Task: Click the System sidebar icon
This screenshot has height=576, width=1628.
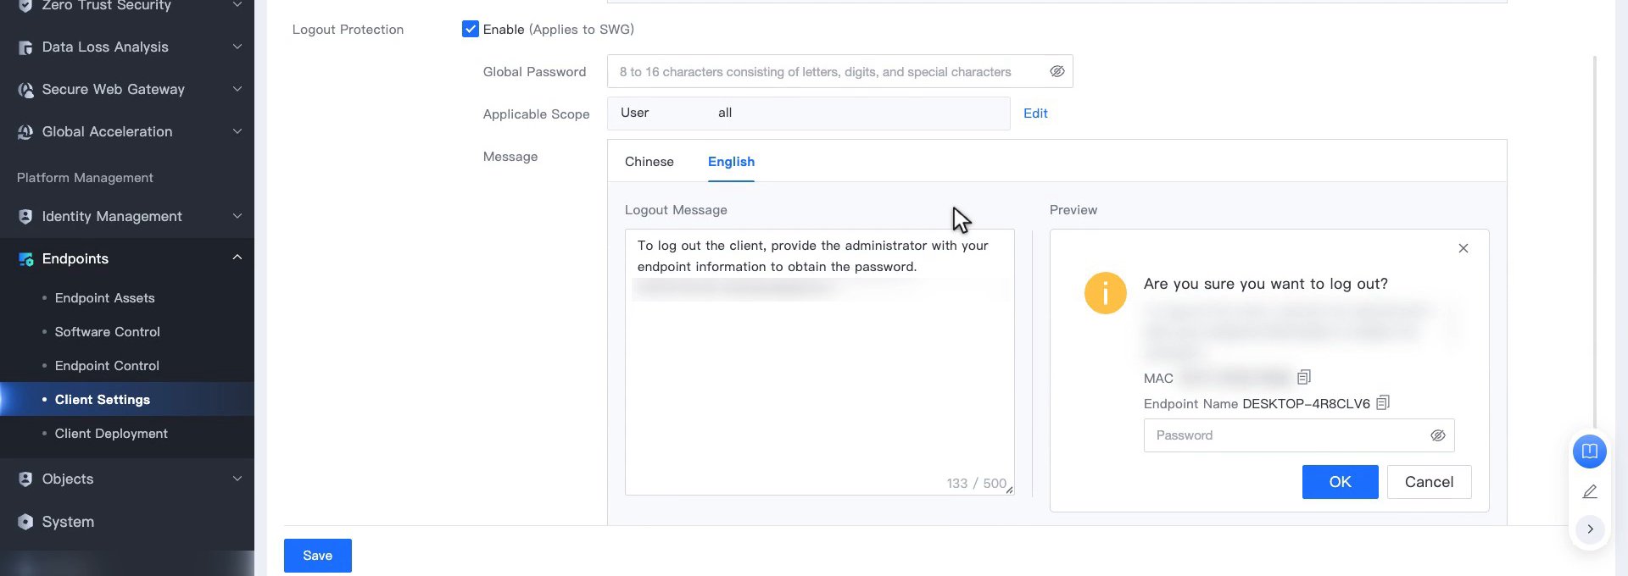Action: click(x=25, y=522)
